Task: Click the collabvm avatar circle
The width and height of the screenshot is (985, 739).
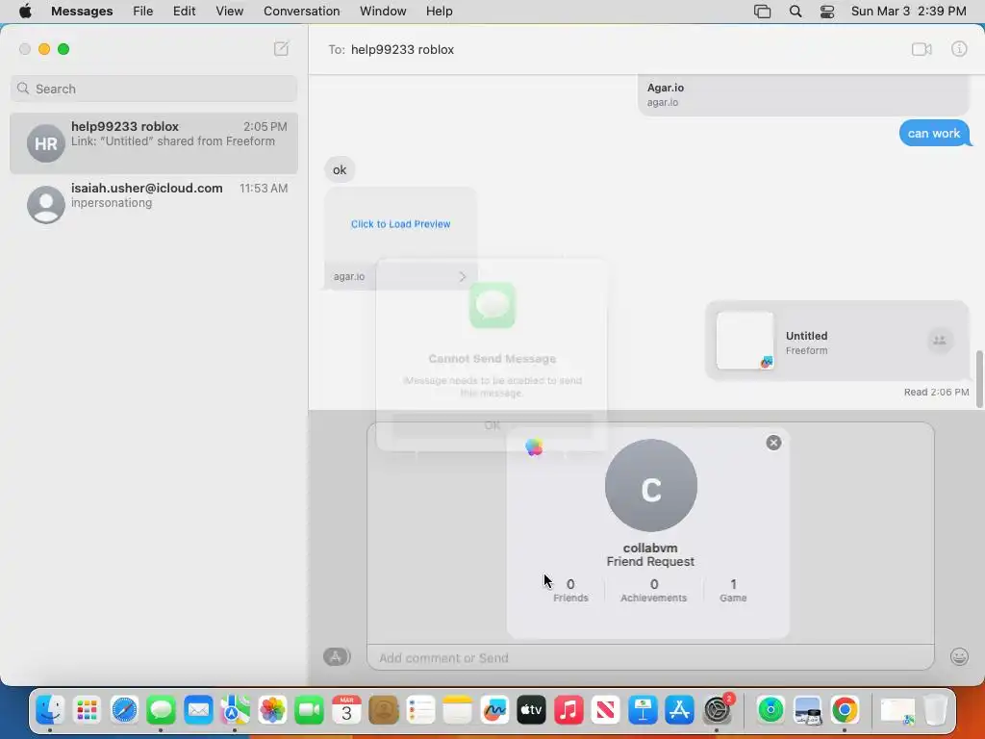Action: (651, 485)
